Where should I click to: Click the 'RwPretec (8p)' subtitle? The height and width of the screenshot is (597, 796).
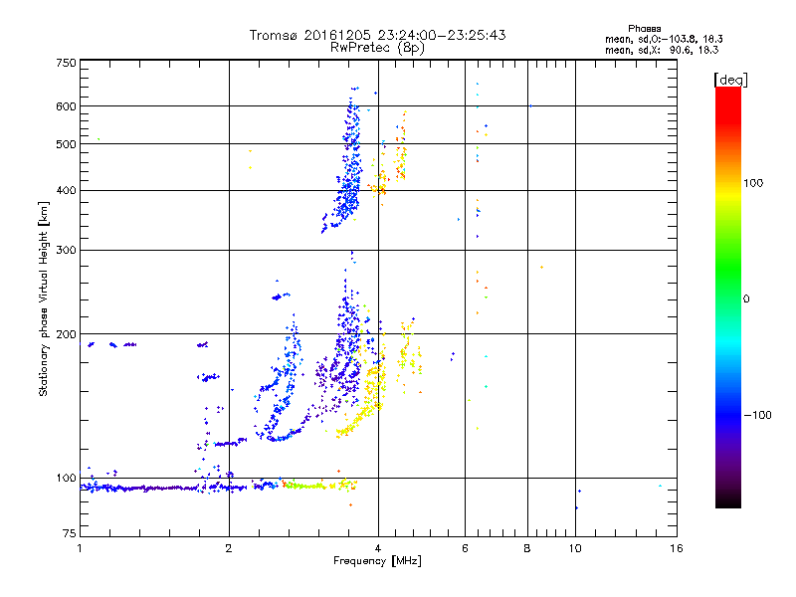tap(377, 48)
